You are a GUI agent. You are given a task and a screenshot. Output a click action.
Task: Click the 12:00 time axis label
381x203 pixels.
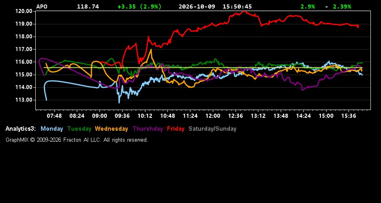[213, 116]
